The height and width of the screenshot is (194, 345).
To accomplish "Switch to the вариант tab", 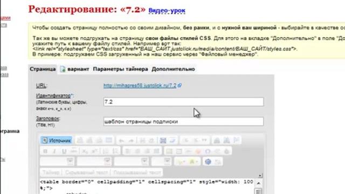I will [x=74, y=69].
